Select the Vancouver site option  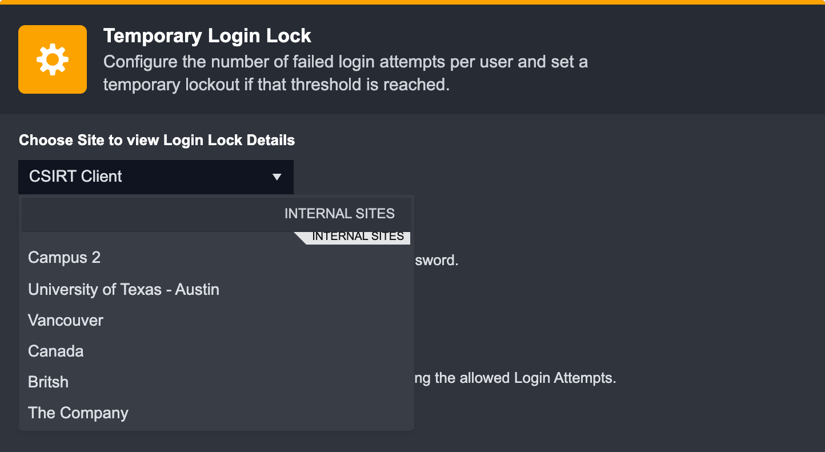(x=66, y=320)
